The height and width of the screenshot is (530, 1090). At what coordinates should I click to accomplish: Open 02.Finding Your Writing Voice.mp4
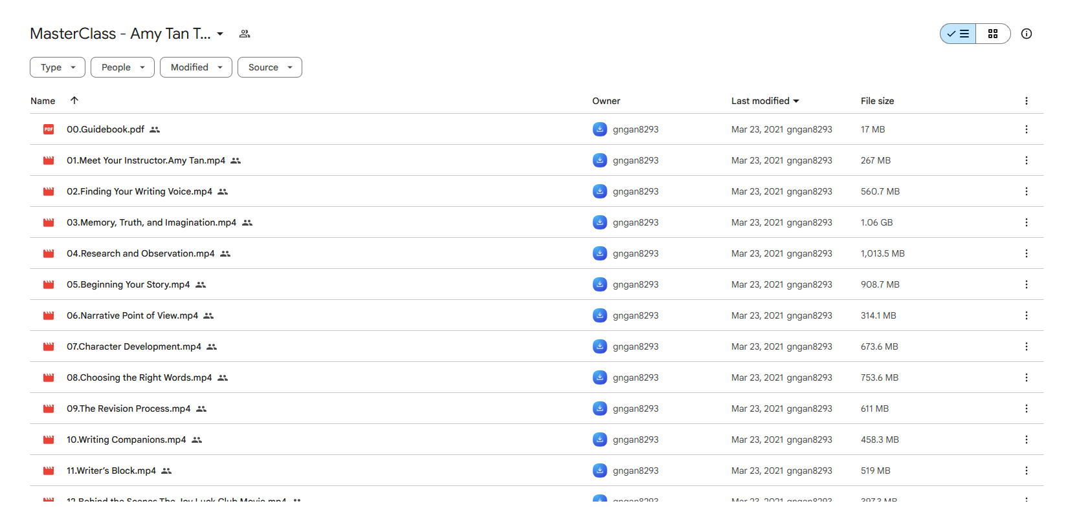pyautogui.click(x=140, y=191)
